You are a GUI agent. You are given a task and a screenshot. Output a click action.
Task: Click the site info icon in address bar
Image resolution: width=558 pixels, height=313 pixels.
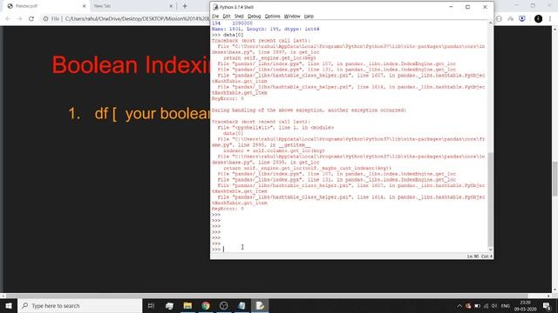[x=45, y=18]
